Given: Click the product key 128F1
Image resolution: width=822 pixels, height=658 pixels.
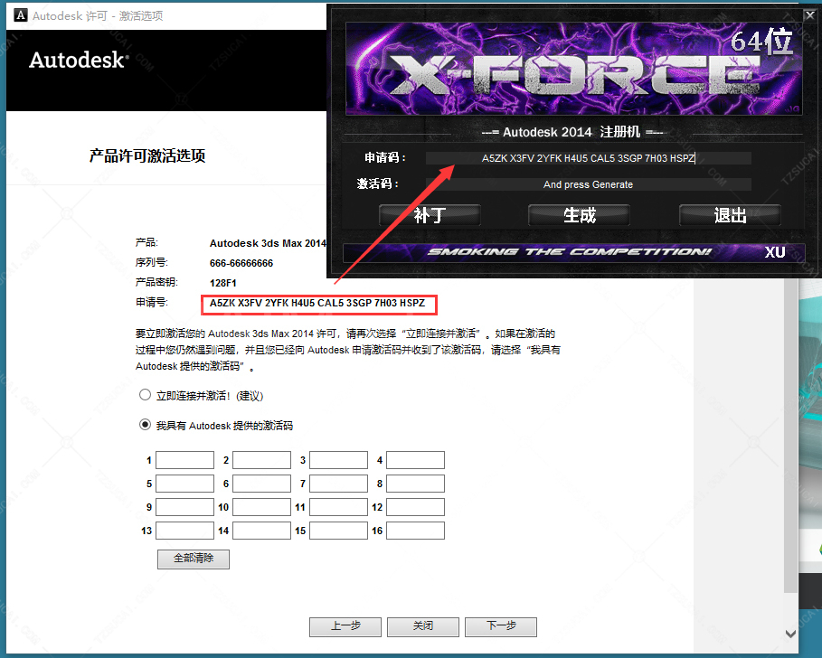Looking at the screenshot, I should click(x=222, y=283).
